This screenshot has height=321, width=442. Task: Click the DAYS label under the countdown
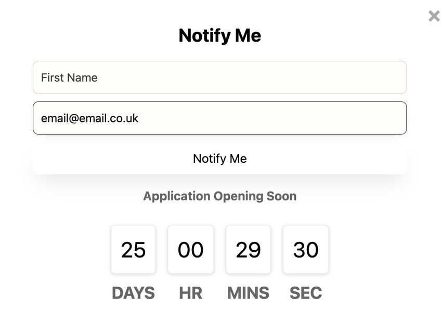pos(133,293)
